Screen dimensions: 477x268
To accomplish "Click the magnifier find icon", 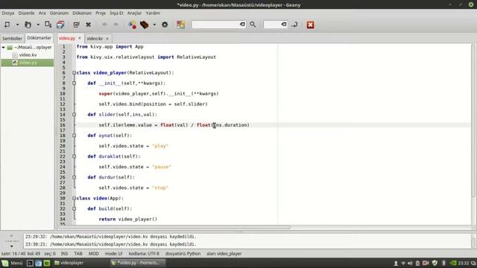I will click(253, 25).
